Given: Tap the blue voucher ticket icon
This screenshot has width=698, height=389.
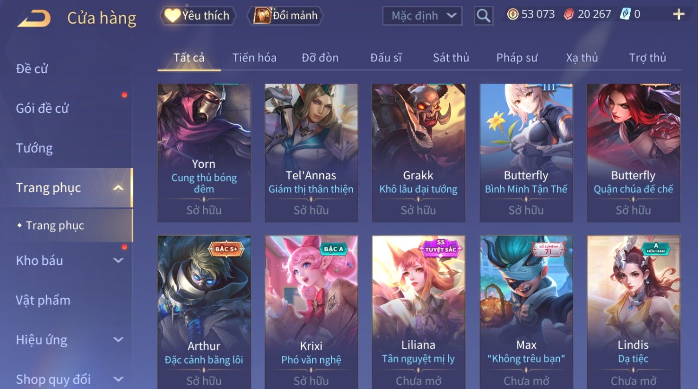Looking at the screenshot, I should (x=625, y=14).
